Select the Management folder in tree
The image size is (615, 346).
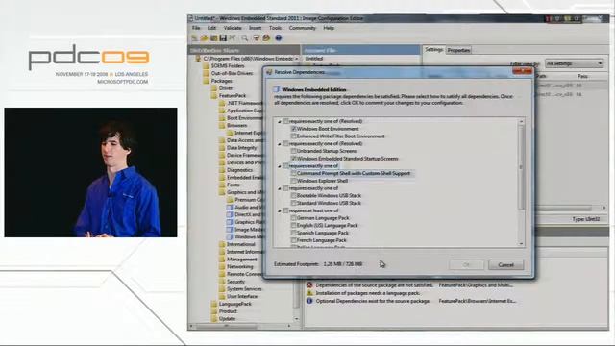tap(241, 259)
